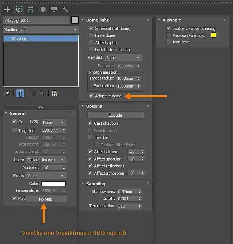Viewport: 233px width, 244px height.
Task: Collapse the Viewport rollout
Action: pos(159,20)
